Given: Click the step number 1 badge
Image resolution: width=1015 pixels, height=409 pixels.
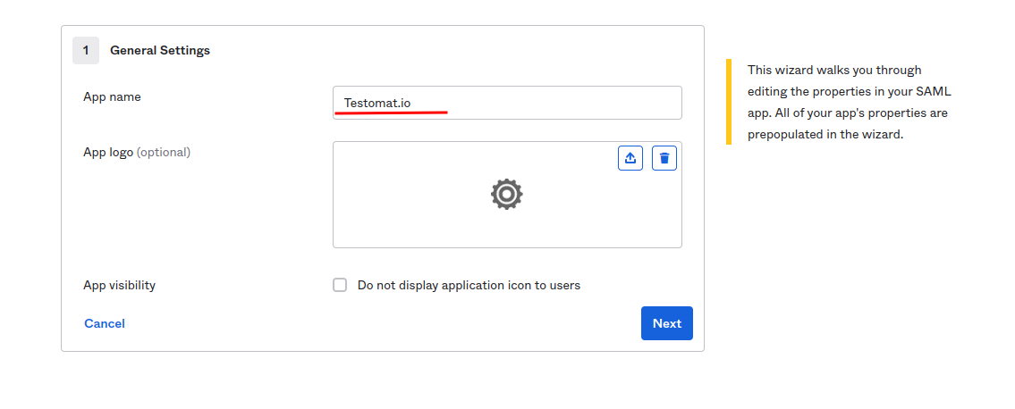Looking at the screenshot, I should tap(86, 51).
